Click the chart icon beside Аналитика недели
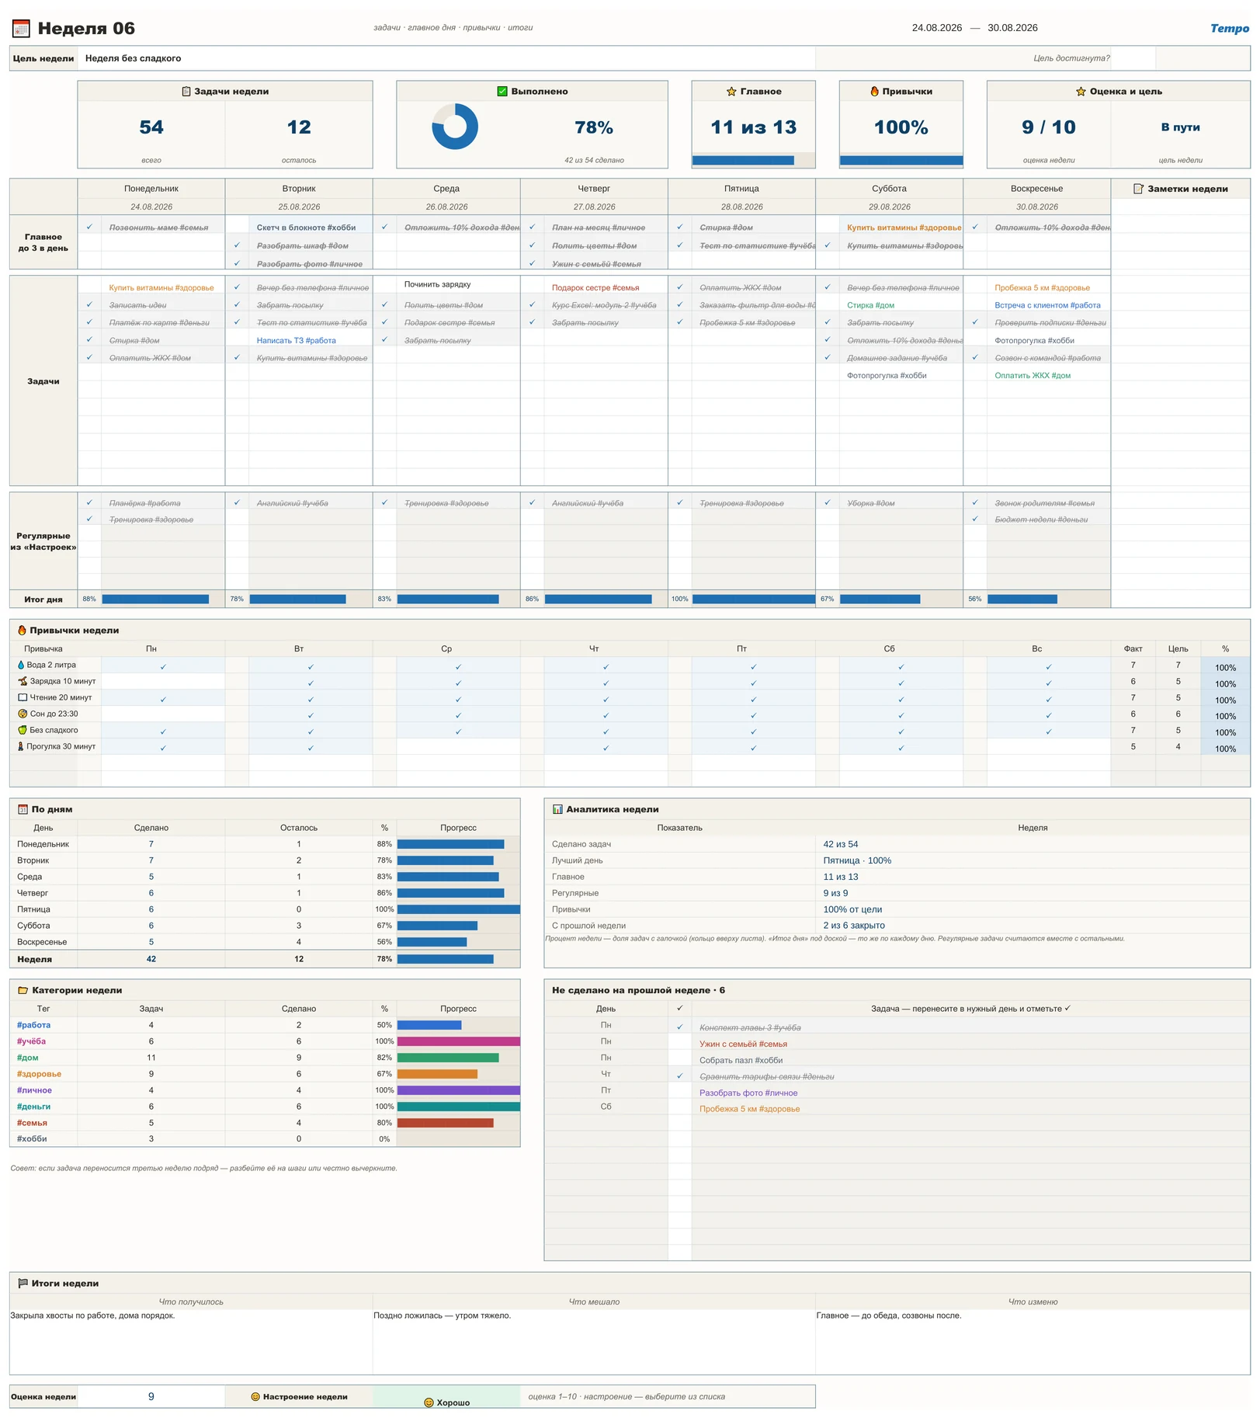Screen dimensions: 1260x1418 tap(557, 809)
